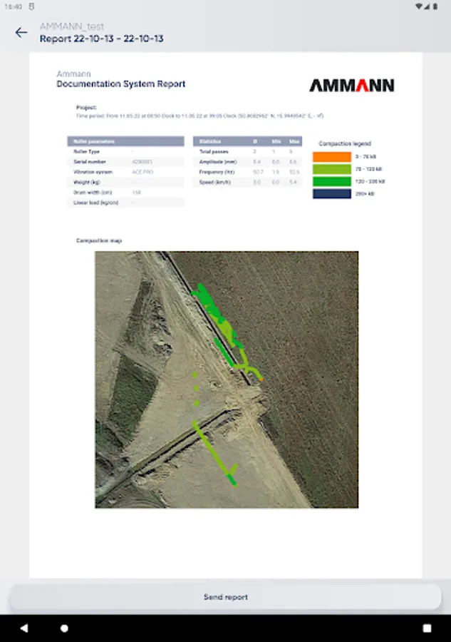Tap the Send report button
451x642 pixels.
pos(225,597)
